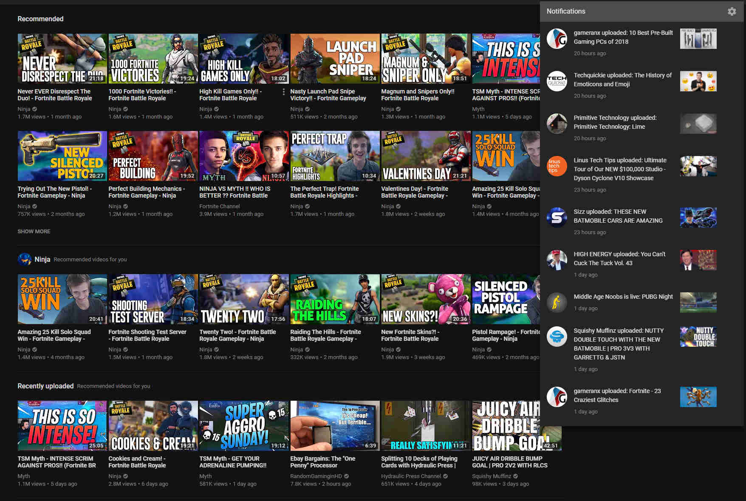Open title Fortnite Shooting Test Server
This screenshot has width=746, height=501.
pyautogui.click(x=147, y=335)
